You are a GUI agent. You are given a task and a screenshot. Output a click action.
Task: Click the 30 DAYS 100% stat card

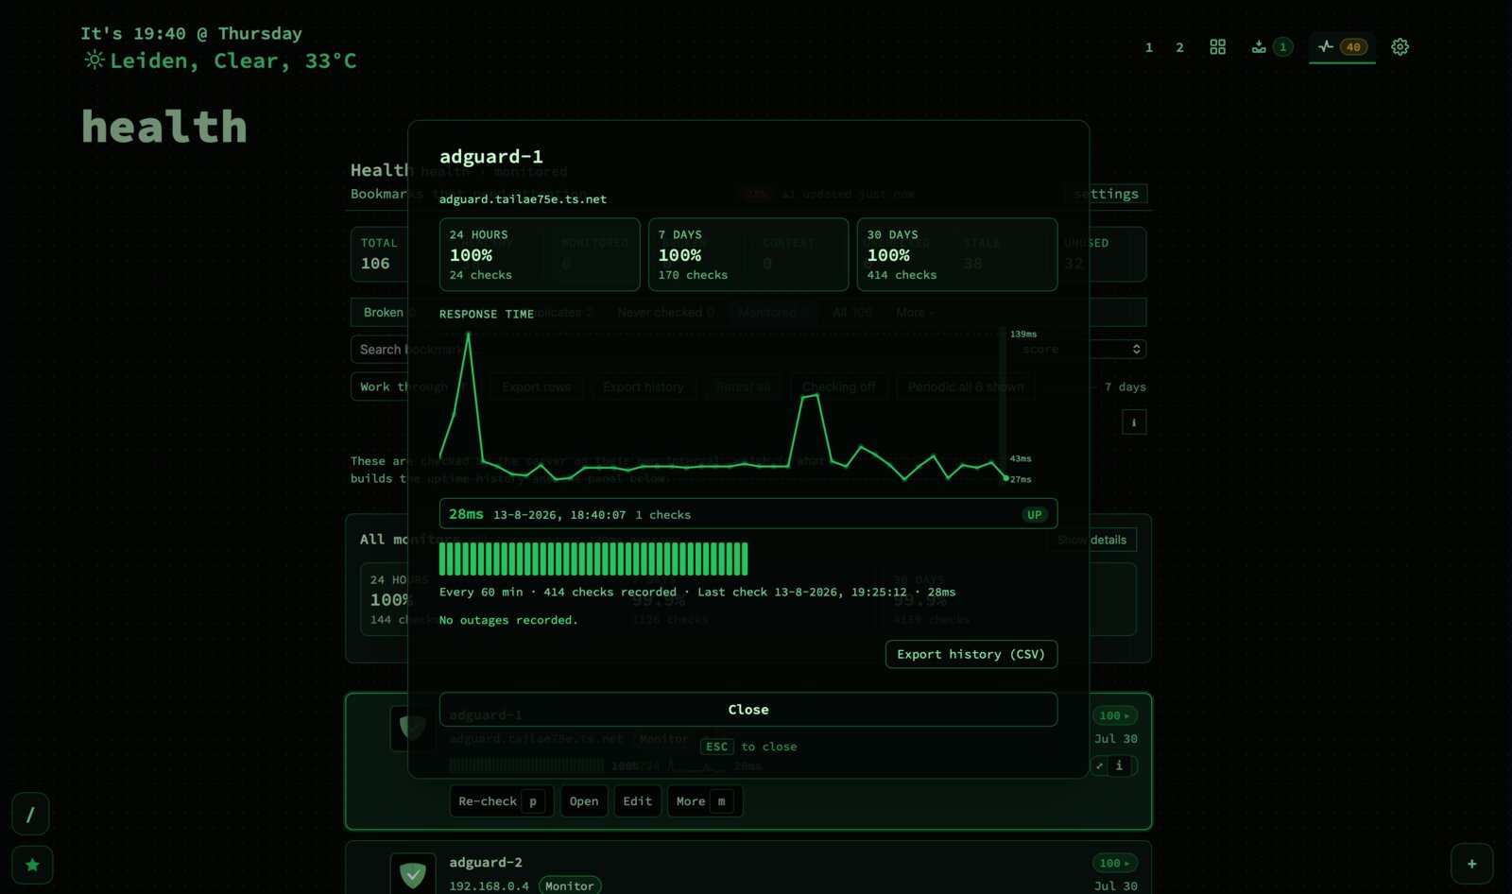[x=956, y=254]
